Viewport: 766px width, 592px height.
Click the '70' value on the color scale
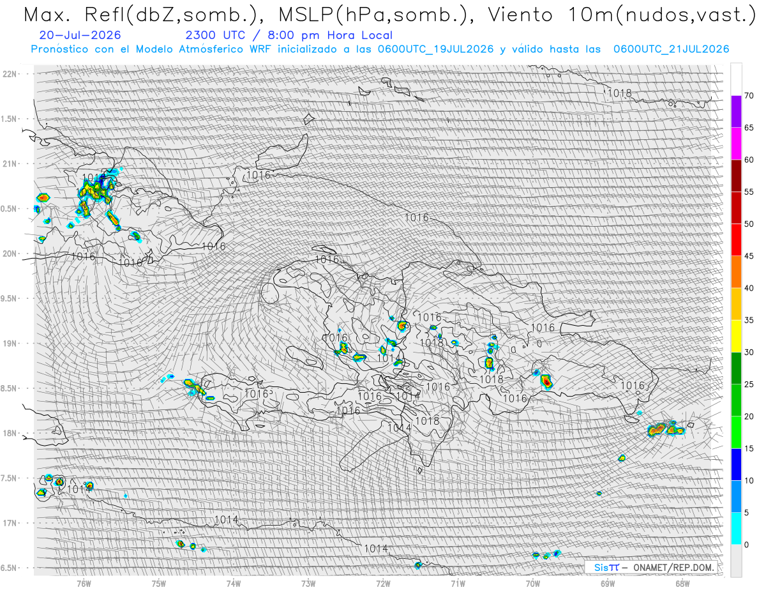749,96
